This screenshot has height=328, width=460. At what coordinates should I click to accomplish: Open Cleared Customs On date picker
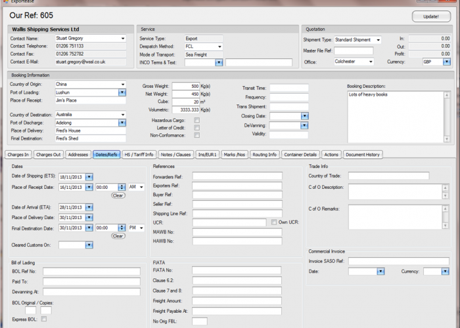point(89,245)
